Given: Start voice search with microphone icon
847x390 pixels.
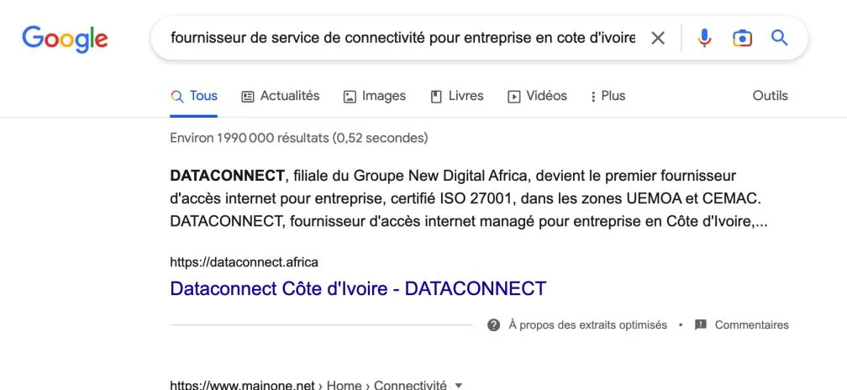Looking at the screenshot, I should point(704,38).
